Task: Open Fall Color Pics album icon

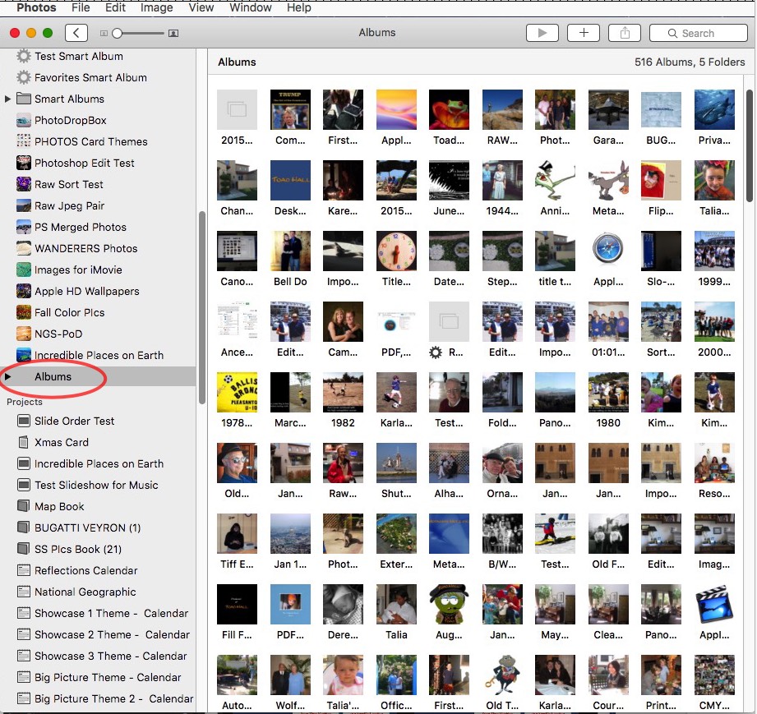Action: tap(24, 312)
